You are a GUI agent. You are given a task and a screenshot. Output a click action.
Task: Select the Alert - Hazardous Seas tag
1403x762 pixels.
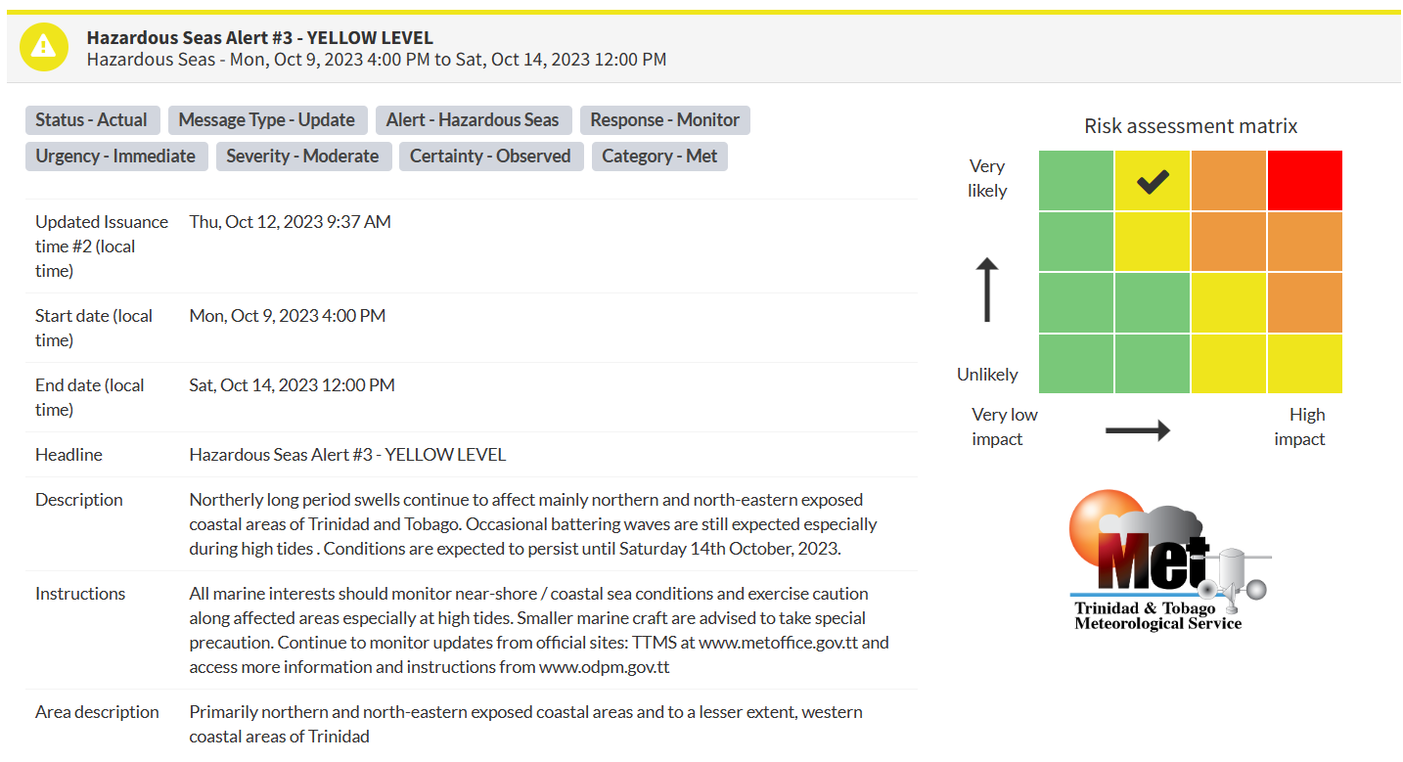pos(473,120)
